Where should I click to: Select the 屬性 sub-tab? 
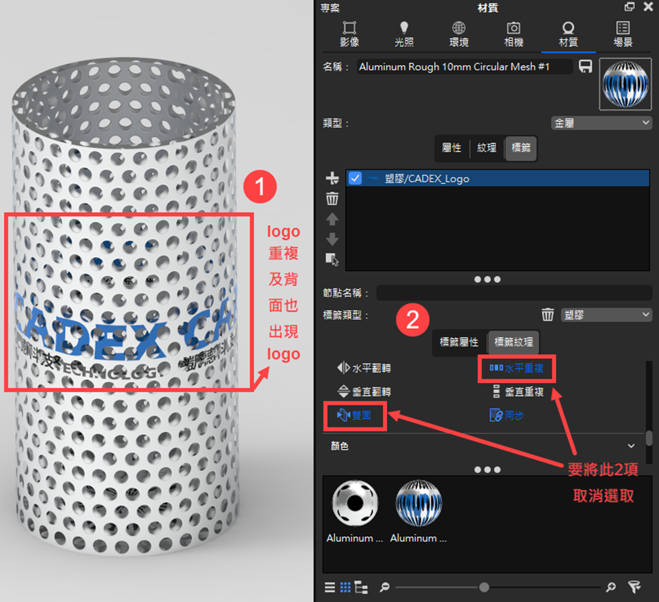(x=452, y=148)
